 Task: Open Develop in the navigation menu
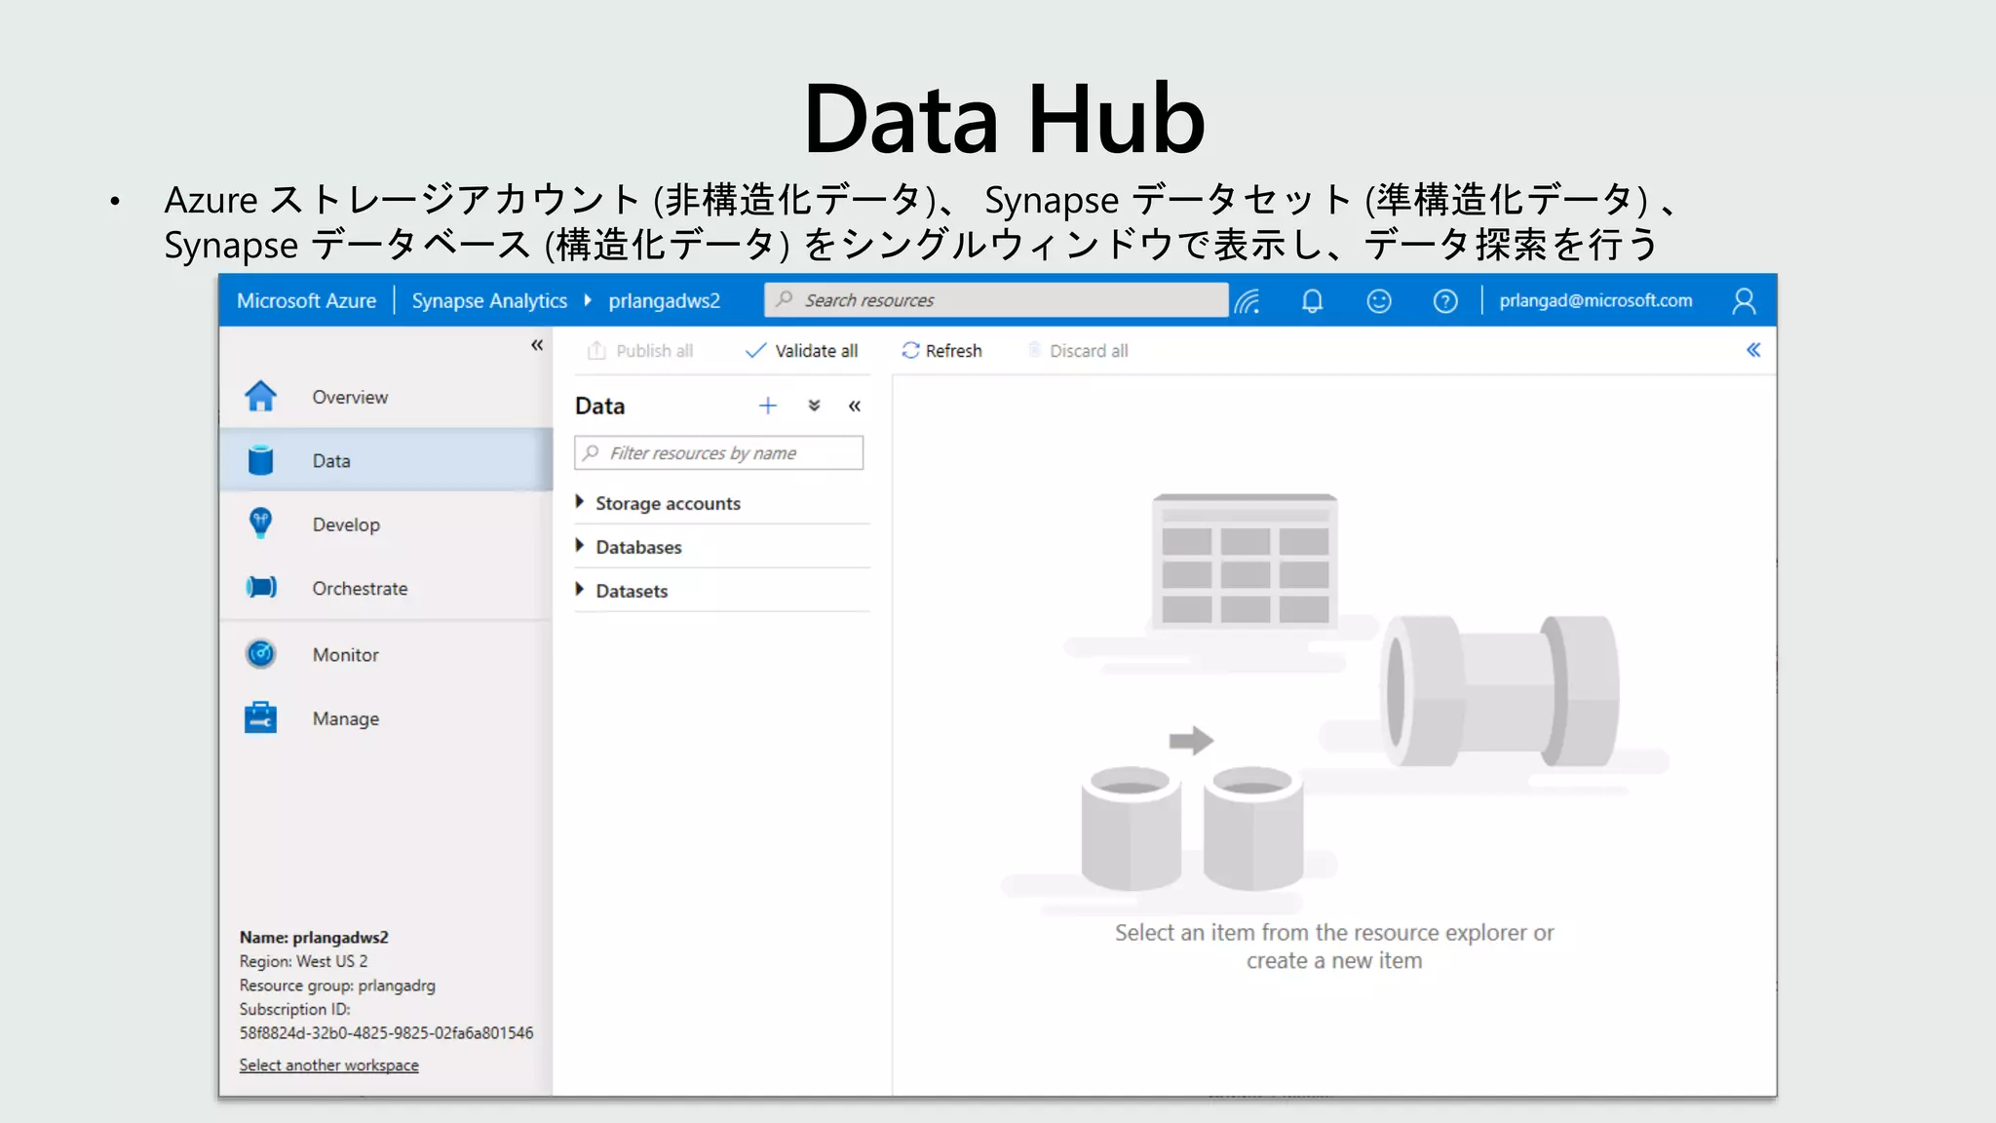click(346, 524)
